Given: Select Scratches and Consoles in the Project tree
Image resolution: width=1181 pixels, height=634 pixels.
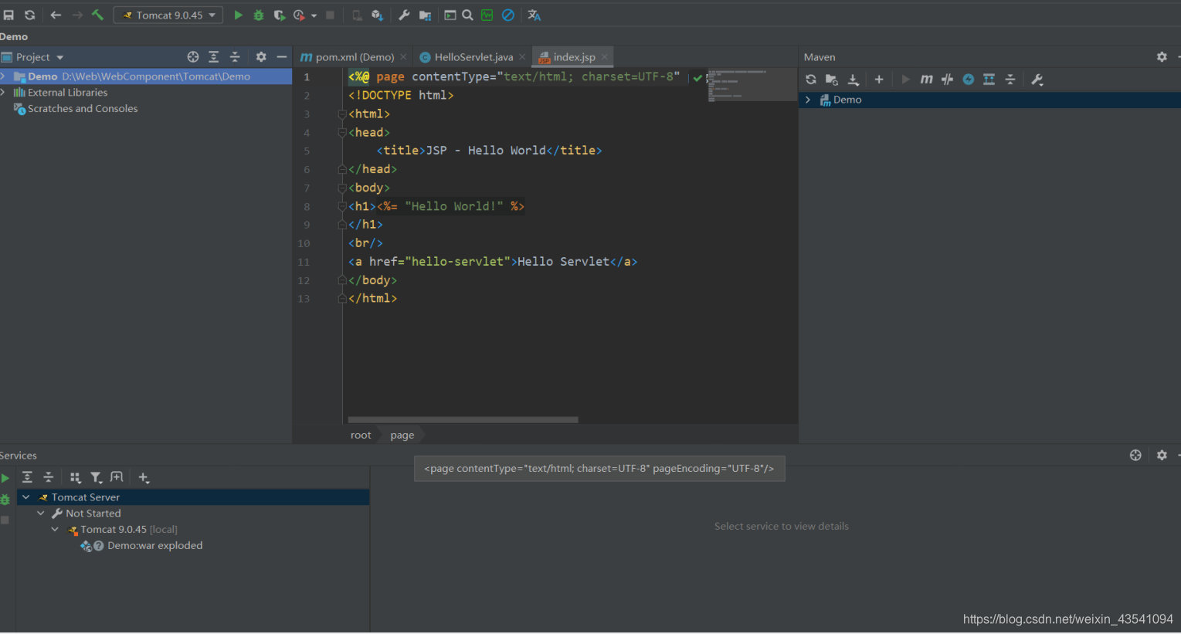Looking at the screenshot, I should point(83,109).
